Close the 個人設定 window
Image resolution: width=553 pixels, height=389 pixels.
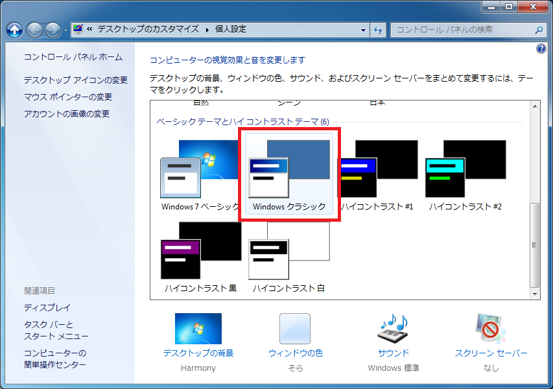(533, 6)
